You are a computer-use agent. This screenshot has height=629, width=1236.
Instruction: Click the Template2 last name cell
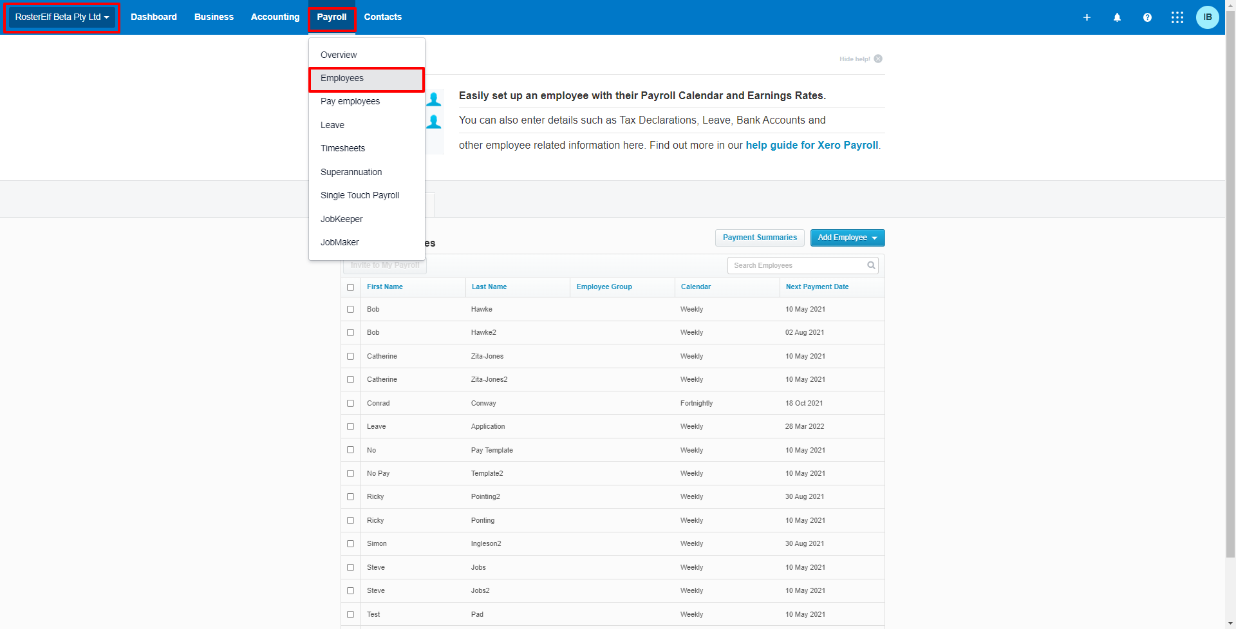(x=487, y=474)
